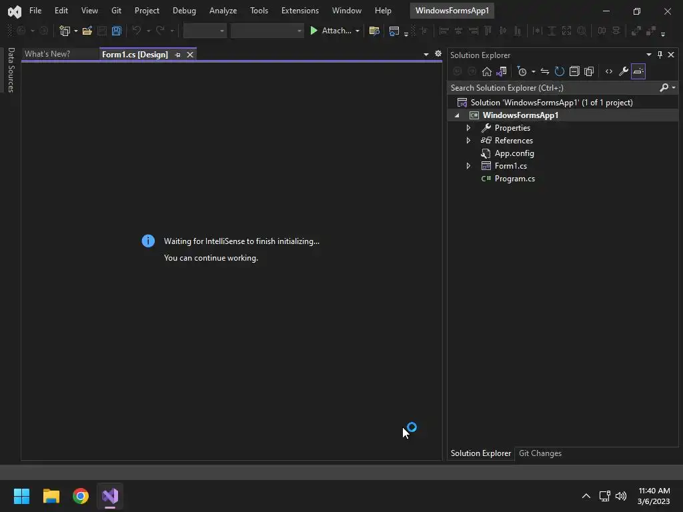Image resolution: width=683 pixels, height=512 pixels.
Task: Click the volume speaker tray icon
Action: [x=621, y=496]
